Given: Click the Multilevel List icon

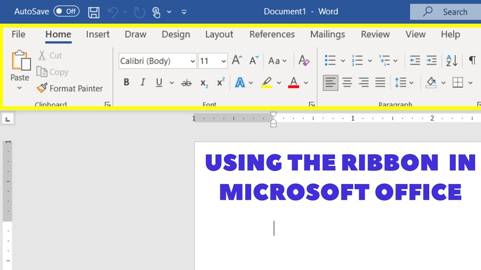Looking at the screenshot, I should point(384,60).
